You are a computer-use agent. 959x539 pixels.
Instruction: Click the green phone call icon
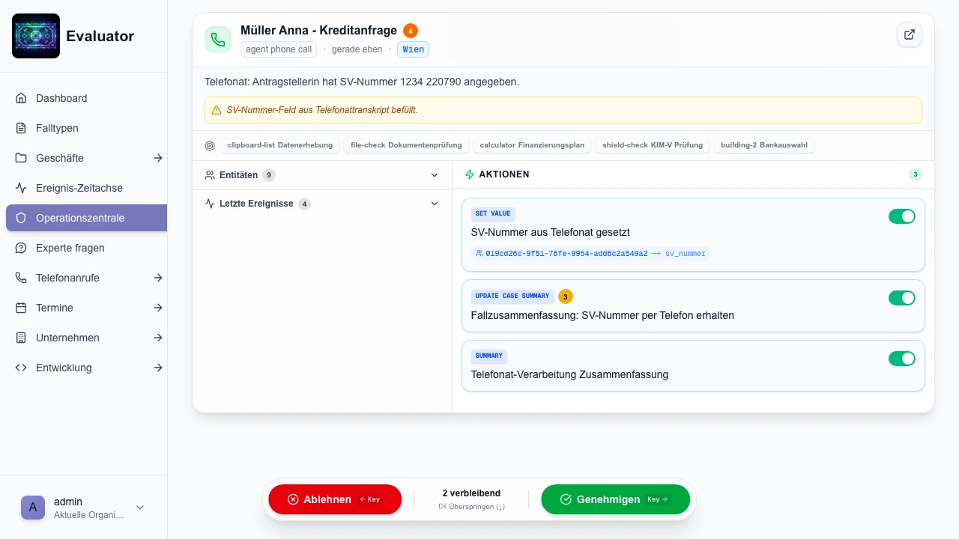pos(218,40)
